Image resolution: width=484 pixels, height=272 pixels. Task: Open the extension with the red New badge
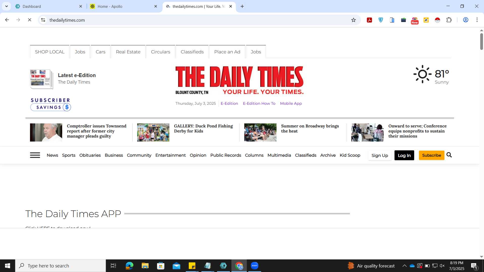click(x=415, y=20)
